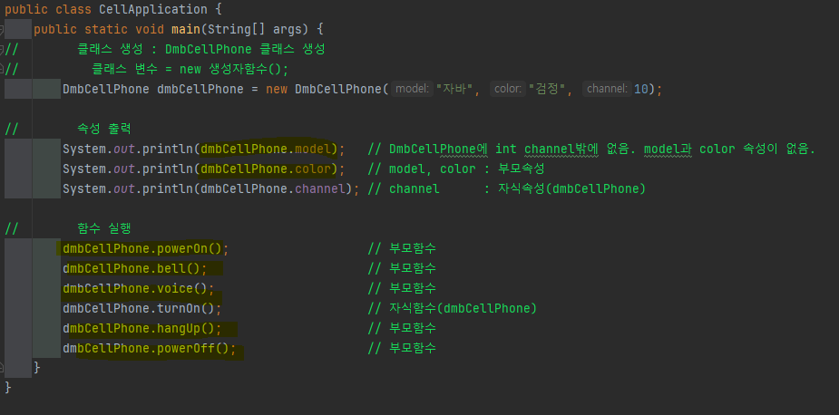The image size is (839, 415).
Task: Click the new keyword before DmbCellPhone constructor
Action: click(277, 90)
